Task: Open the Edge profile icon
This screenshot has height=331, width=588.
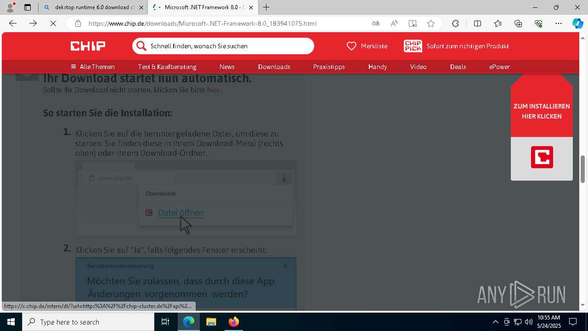Action: tap(10, 7)
